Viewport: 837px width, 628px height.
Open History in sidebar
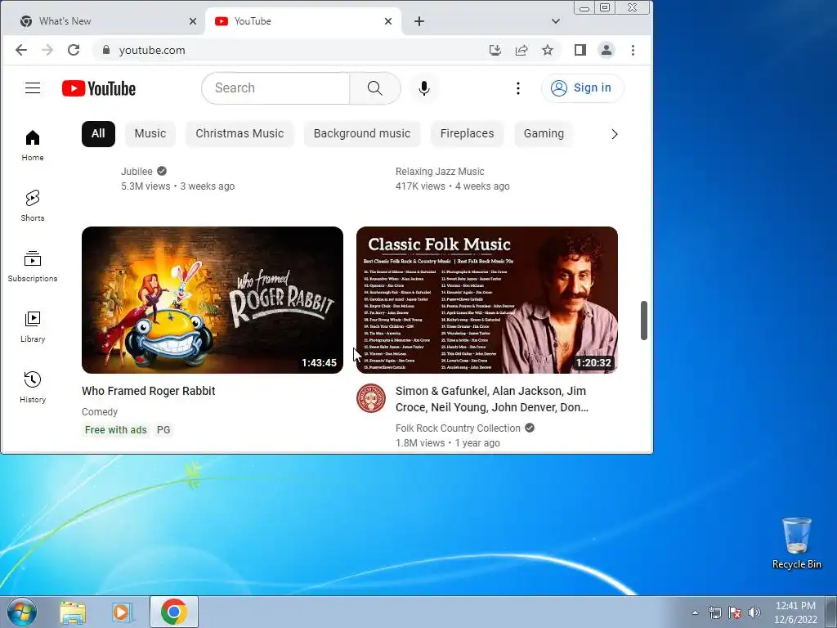coord(33,387)
